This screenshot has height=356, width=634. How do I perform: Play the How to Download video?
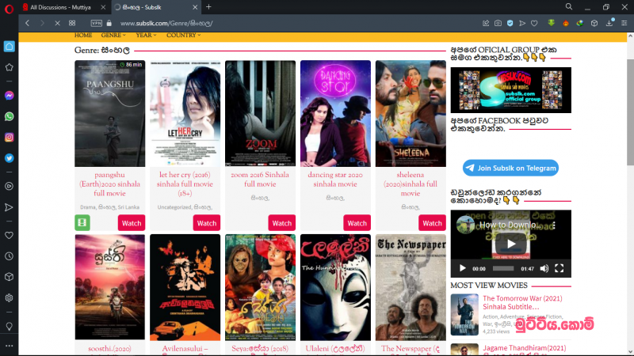[x=511, y=244]
